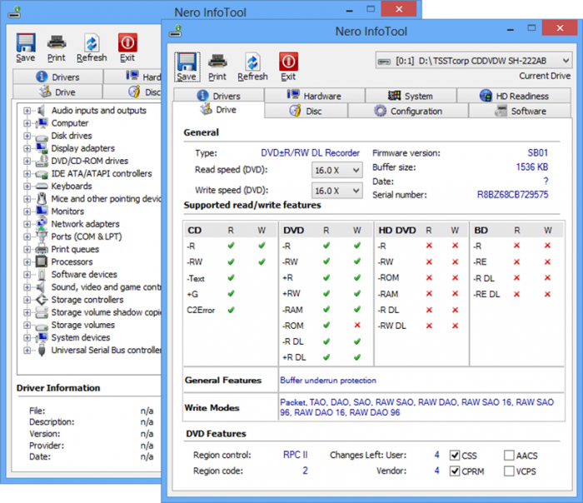Expand the Software devices node
Image resolution: width=583 pixels, height=503 pixels.
[x=27, y=275]
